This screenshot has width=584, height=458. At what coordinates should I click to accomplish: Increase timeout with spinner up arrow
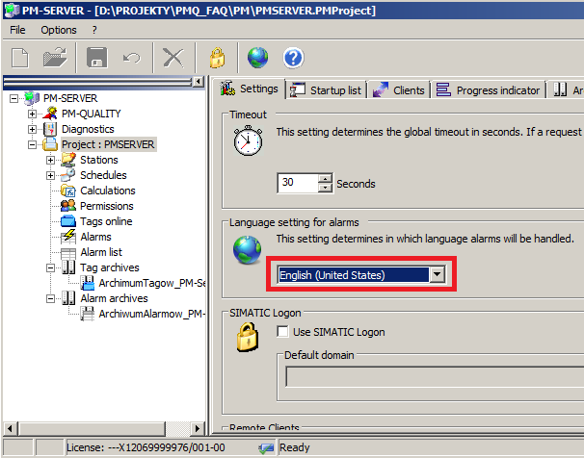(325, 178)
